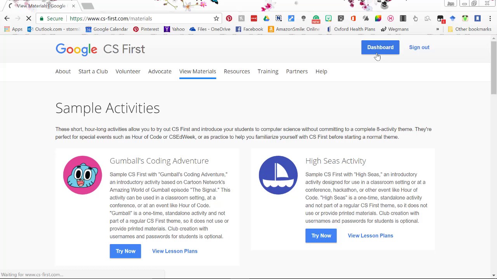Open the Other bookmarks folder
Screen dimensions: 497x279
pyautogui.click(x=469, y=29)
